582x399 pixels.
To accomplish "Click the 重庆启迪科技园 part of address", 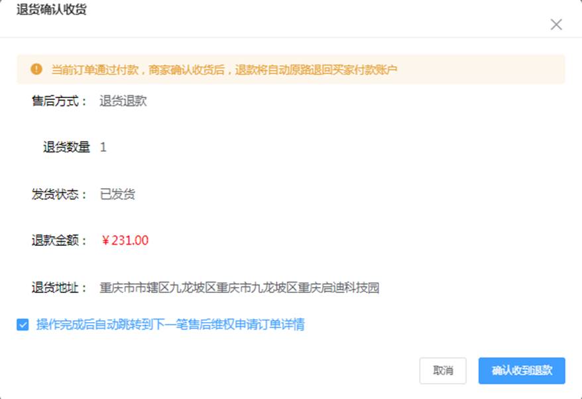I will coord(339,288).
